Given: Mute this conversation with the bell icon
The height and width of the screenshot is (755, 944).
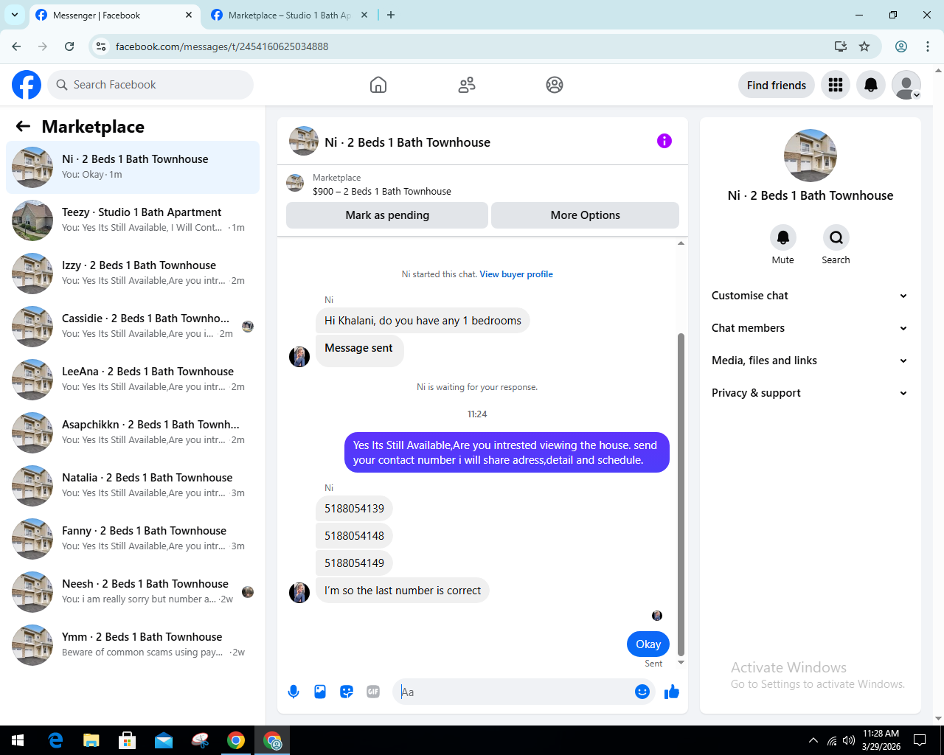Looking at the screenshot, I should coord(783,237).
